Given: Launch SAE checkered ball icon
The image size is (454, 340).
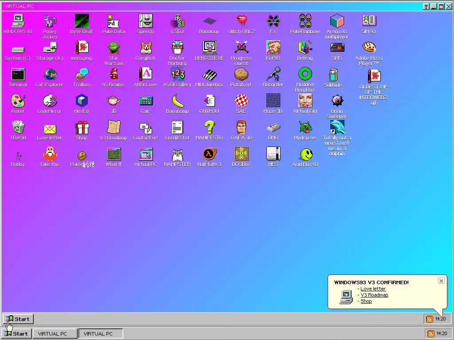Looking at the screenshot, I should [241, 101].
